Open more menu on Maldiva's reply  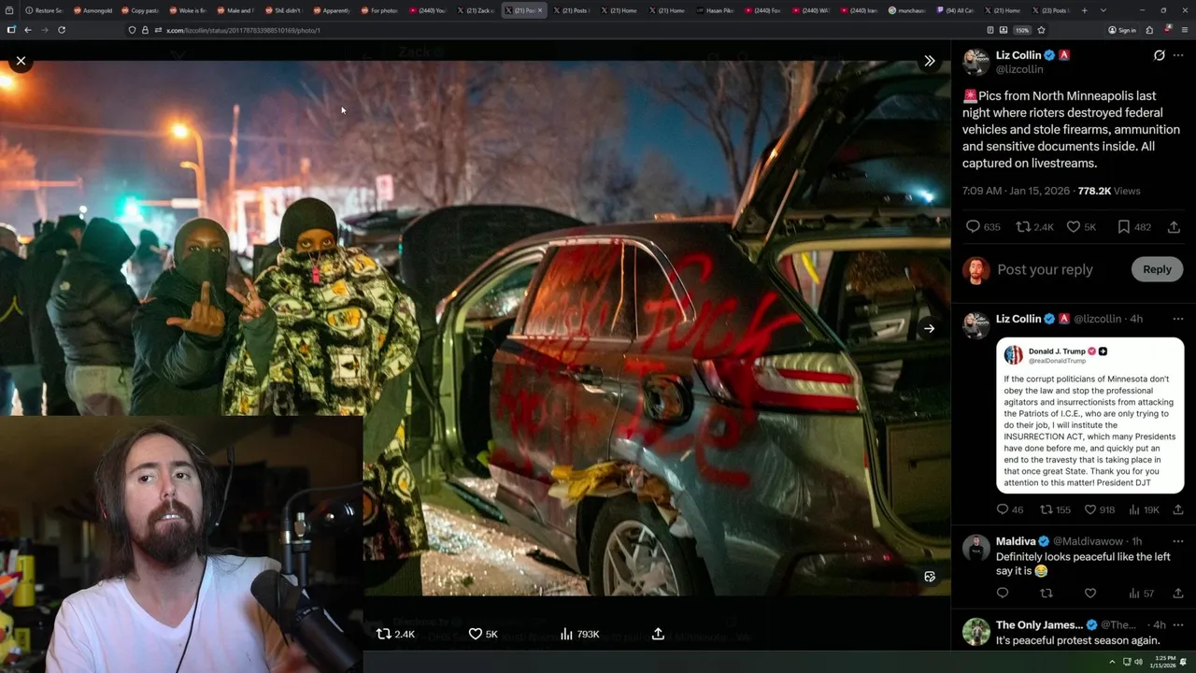1178,541
